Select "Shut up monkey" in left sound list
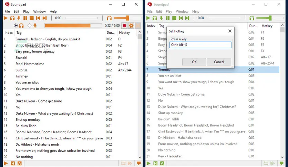The height and width of the screenshot is (167, 288). 28,120
